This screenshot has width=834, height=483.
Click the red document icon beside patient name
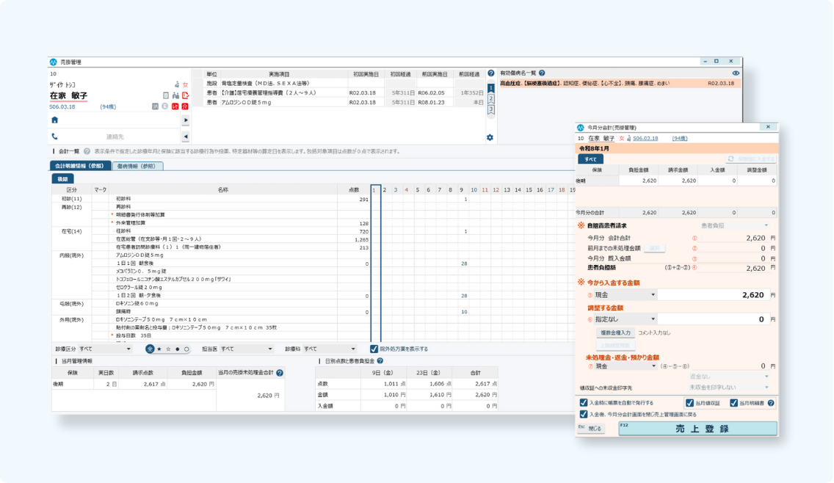185,95
